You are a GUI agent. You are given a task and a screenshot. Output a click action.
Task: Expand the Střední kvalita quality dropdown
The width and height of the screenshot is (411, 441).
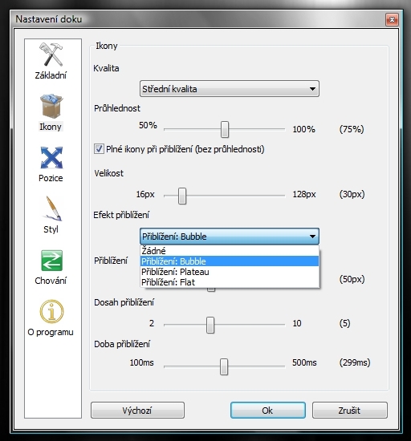coord(230,89)
